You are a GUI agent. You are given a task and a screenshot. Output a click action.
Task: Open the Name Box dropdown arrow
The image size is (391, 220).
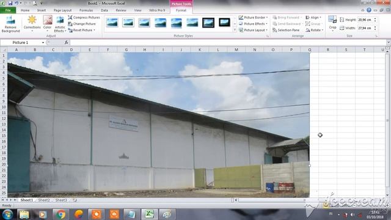(43, 43)
